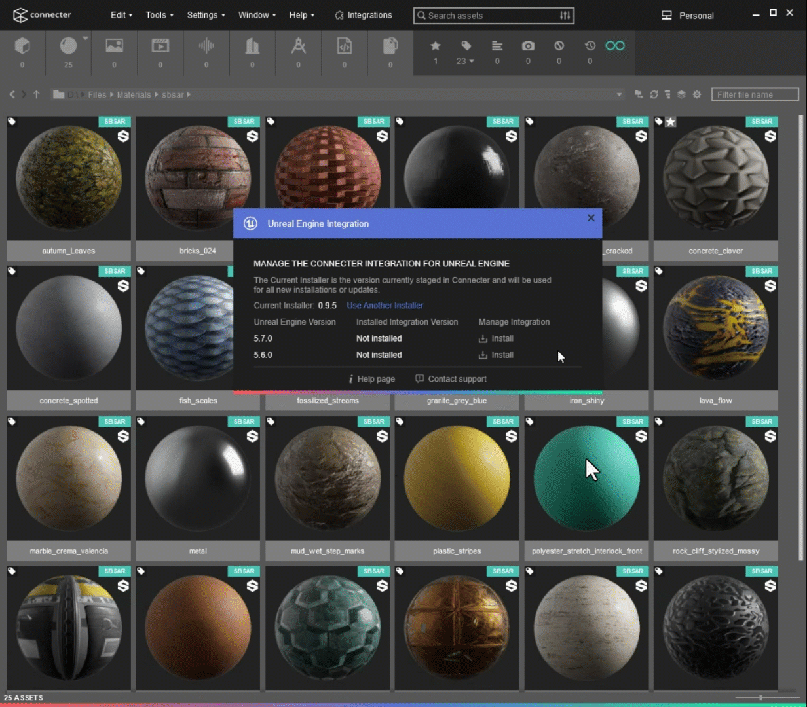Expand the Files breadcrumb arrow
This screenshot has height=707, width=807.
(111, 95)
